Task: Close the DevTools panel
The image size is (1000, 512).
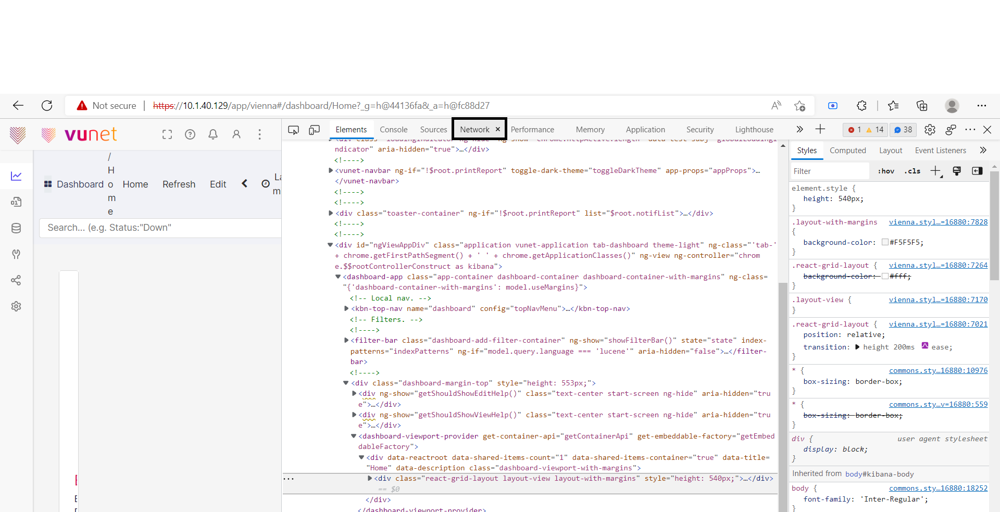Action: coord(987,130)
